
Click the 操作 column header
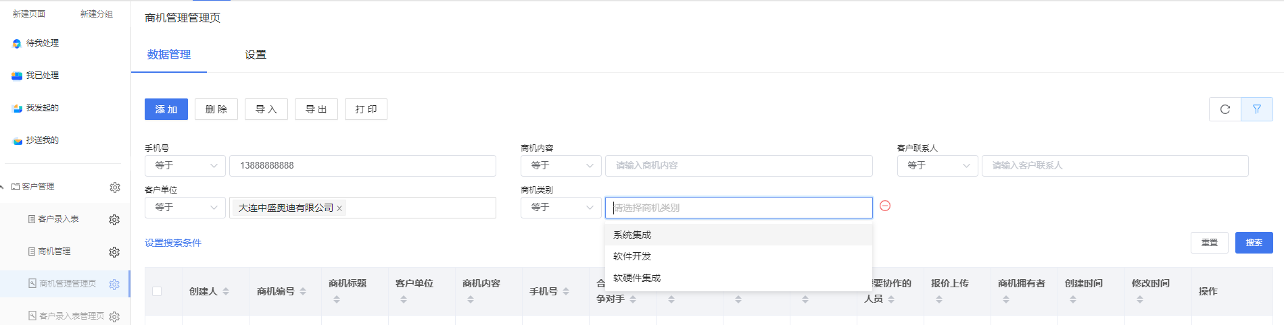click(1208, 291)
